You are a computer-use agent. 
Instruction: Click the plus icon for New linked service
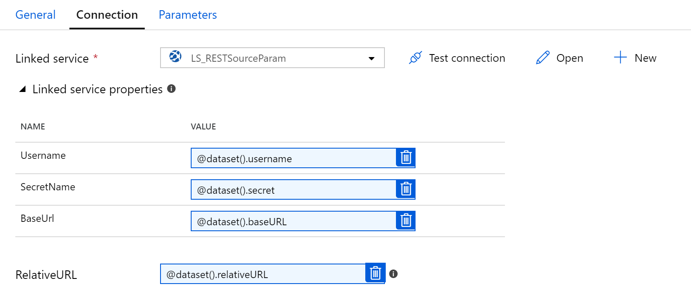coord(620,57)
